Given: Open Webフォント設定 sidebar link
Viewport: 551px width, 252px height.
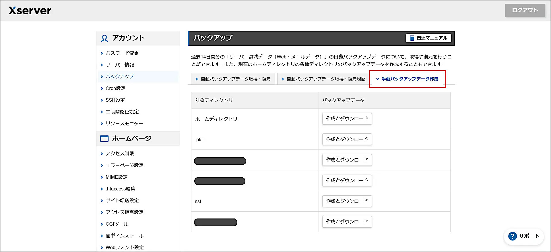Looking at the screenshot, I should click(125, 247).
